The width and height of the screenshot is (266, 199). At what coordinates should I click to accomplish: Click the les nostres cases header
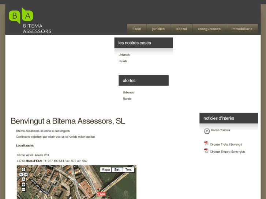143,43
